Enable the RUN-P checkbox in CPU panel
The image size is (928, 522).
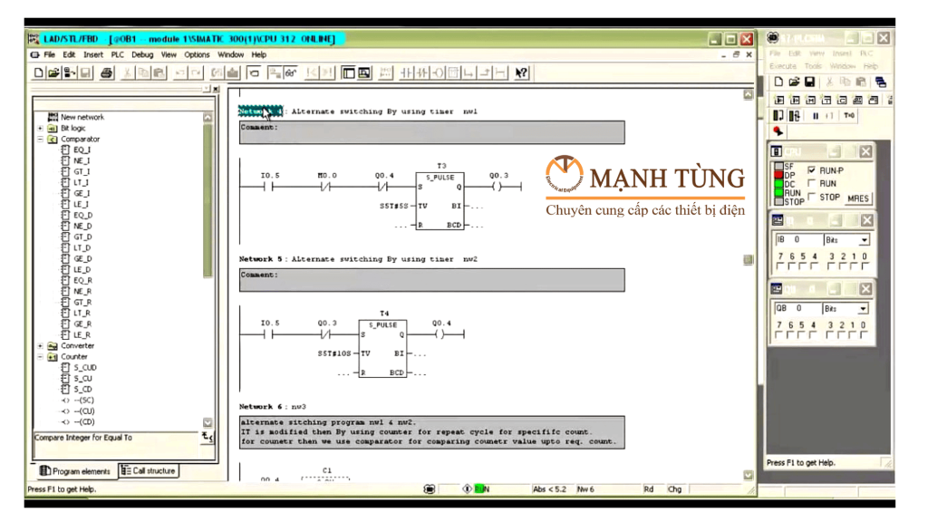[811, 170]
